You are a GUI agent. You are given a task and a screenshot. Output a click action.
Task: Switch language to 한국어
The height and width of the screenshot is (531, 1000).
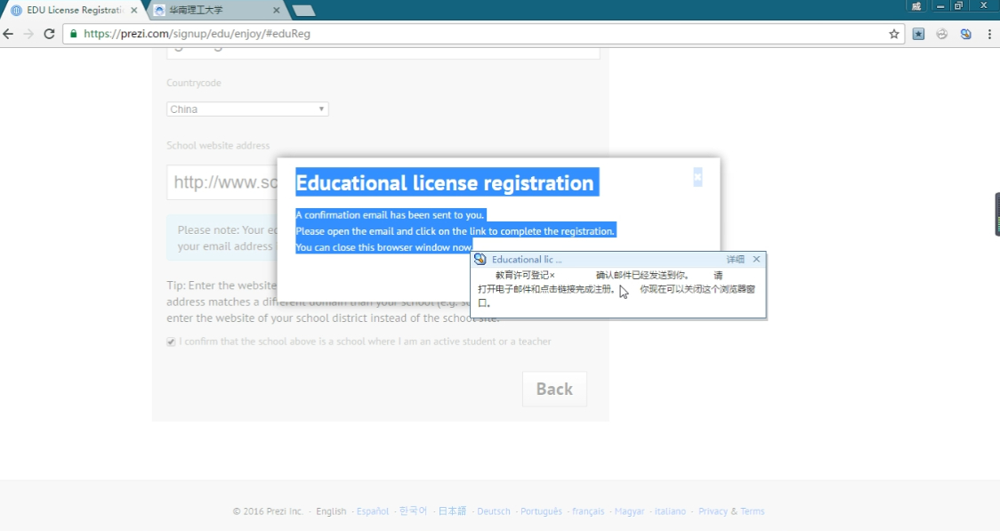(414, 511)
